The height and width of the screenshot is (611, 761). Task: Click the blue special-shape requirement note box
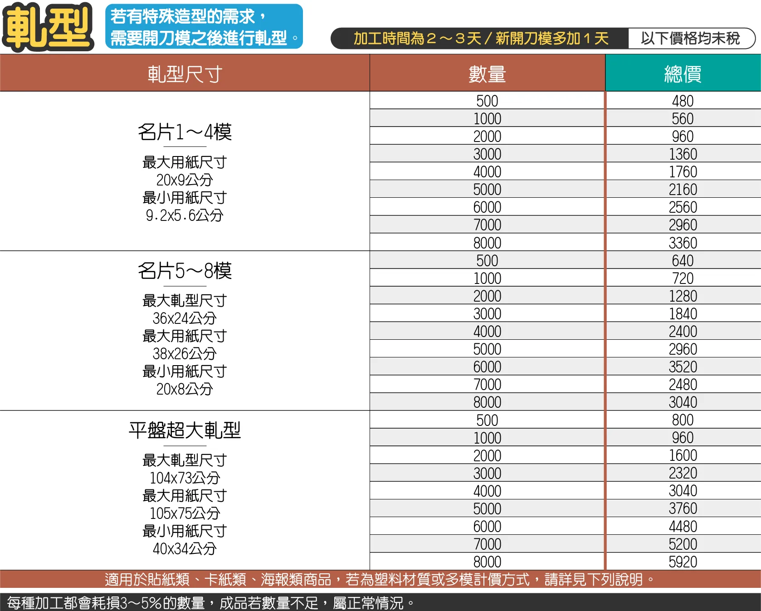click(x=204, y=27)
